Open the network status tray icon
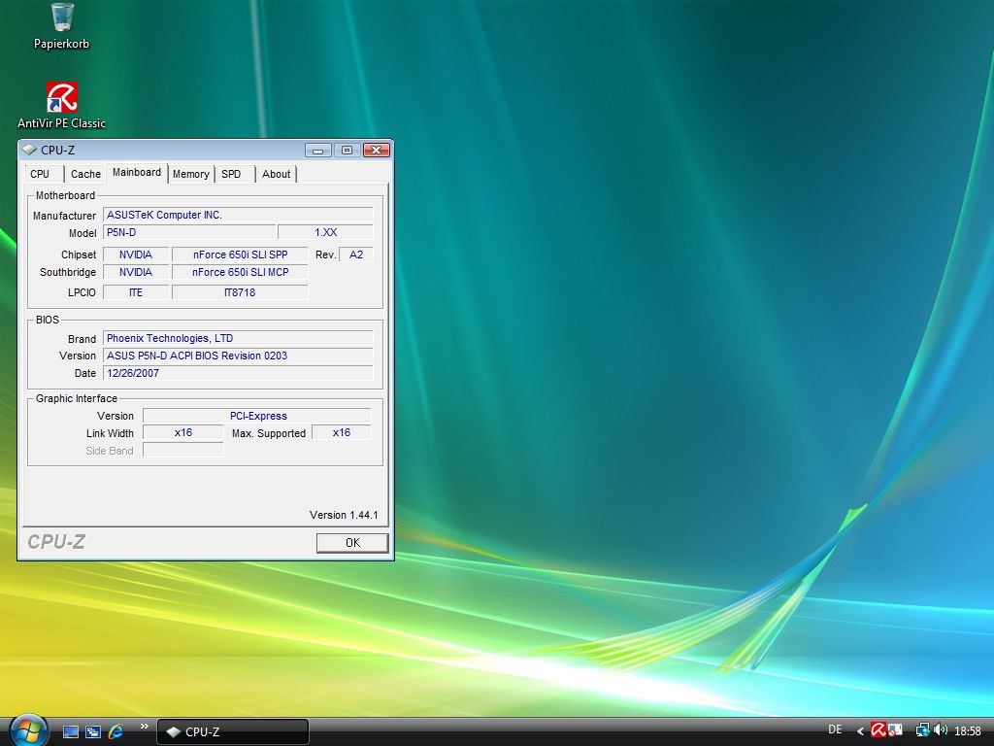 point(922,730)
